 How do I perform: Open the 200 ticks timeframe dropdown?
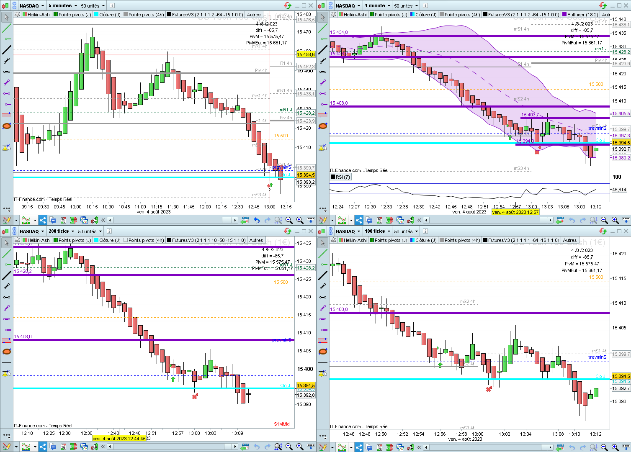point(61,231)
